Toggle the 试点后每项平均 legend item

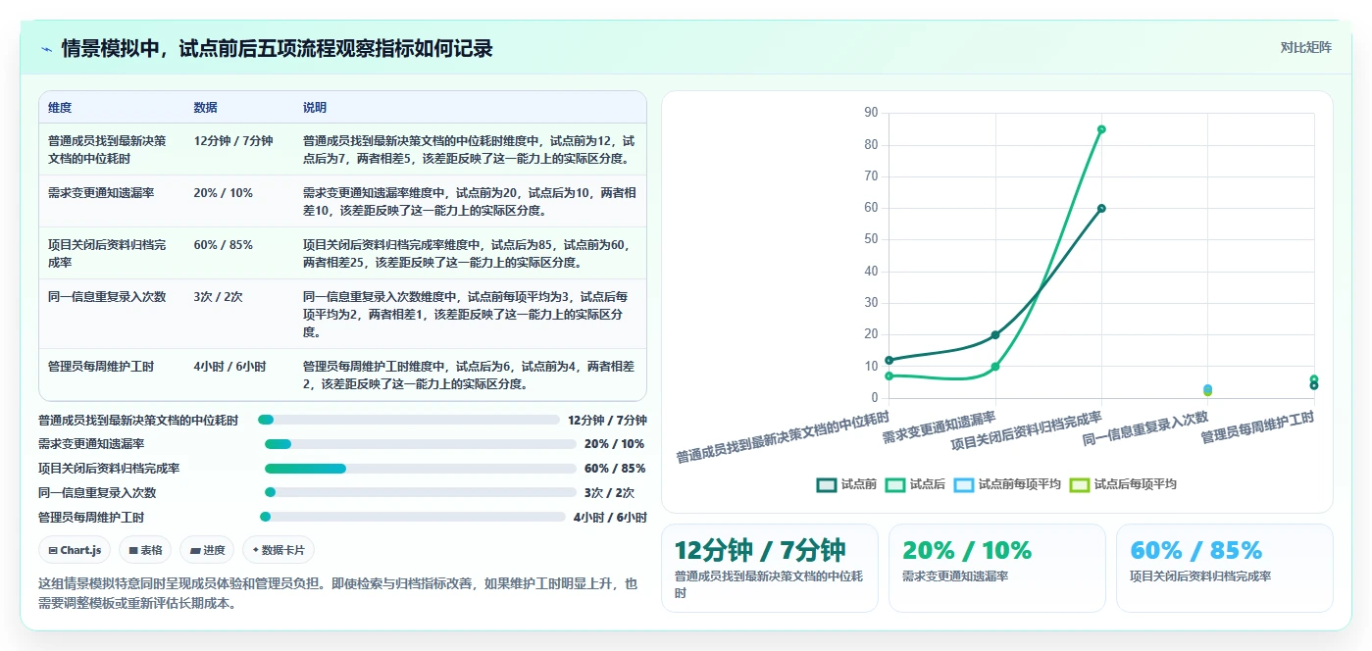1123,484
